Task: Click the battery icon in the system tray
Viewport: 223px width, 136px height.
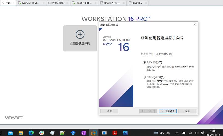Action: click(184, 133)
